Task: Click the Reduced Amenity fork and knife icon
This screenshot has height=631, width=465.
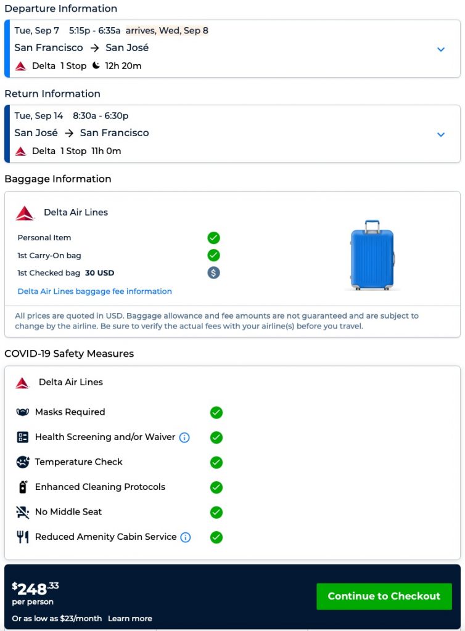Action: (23, 537)
